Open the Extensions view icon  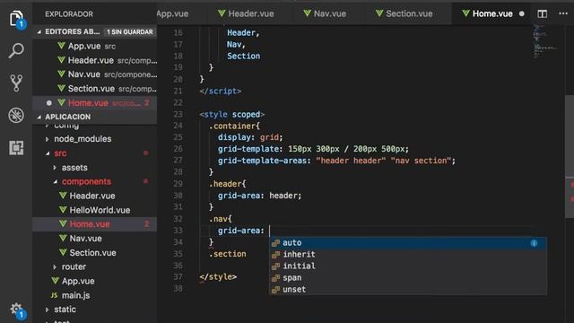[16, 148]
